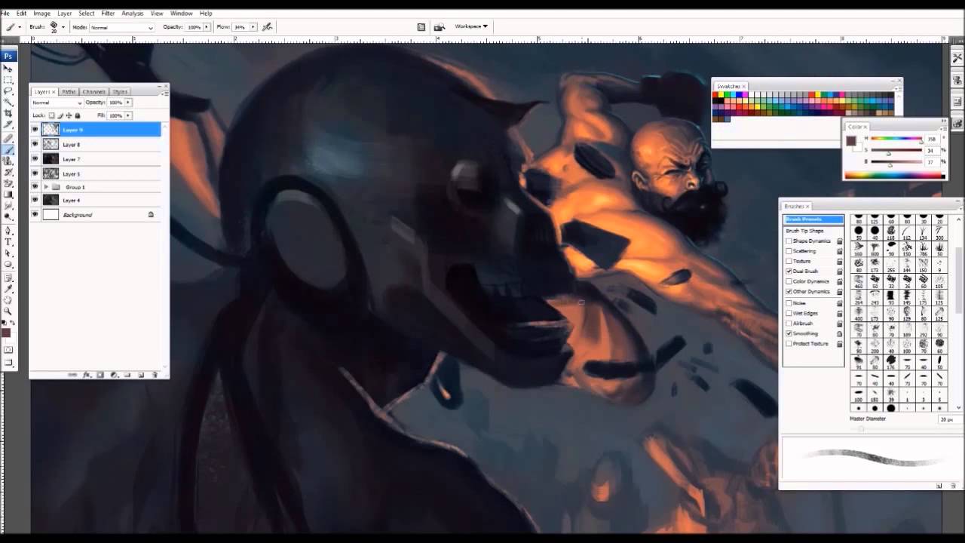Switch to the Paths tab

(69, 91)
